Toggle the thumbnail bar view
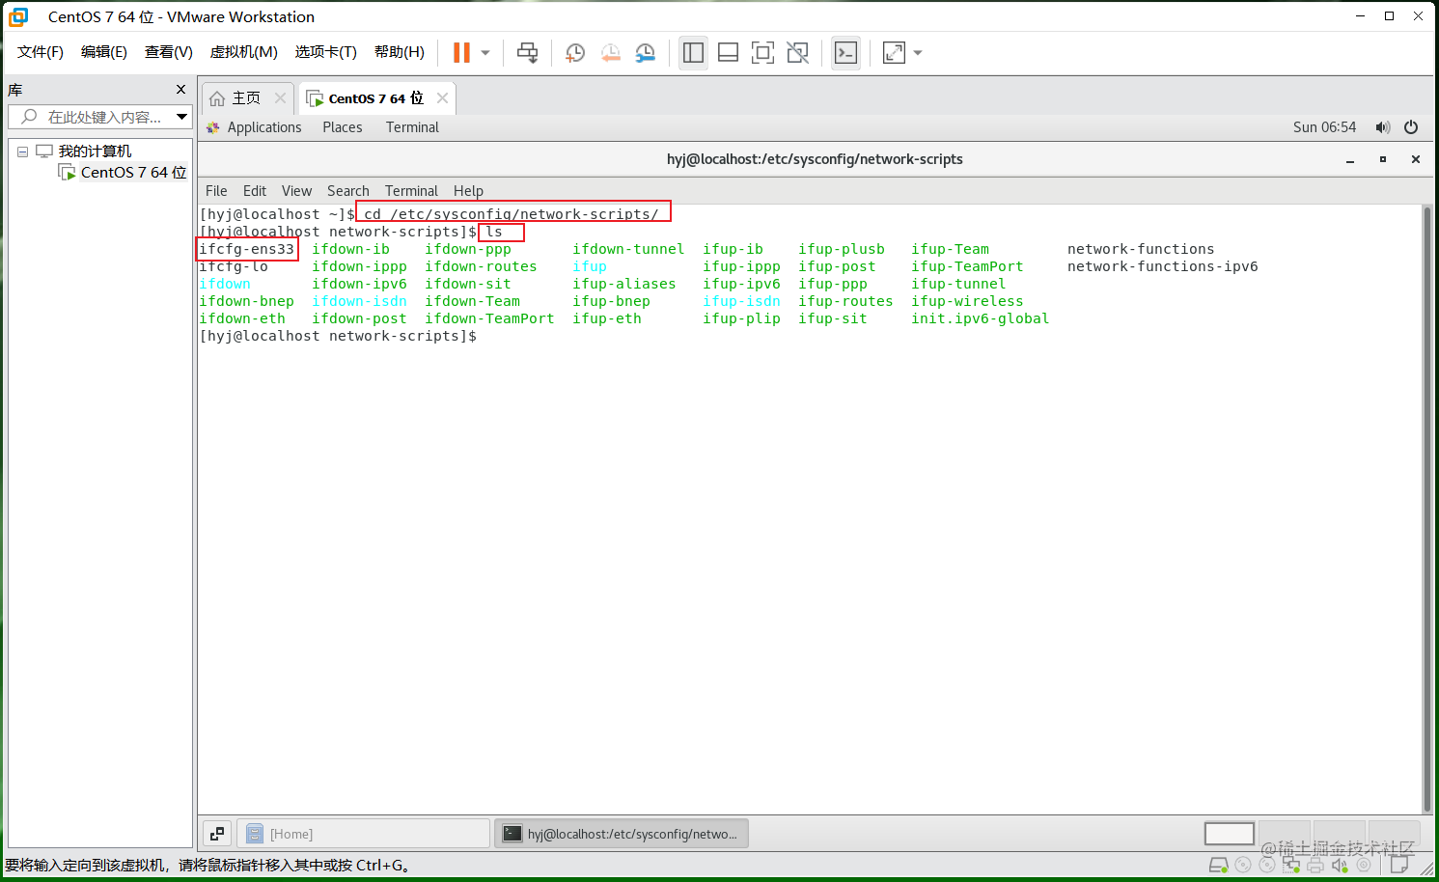This screenshot has width=1439, height=882. [729, 53]
